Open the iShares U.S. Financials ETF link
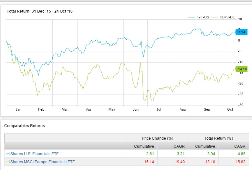 33,154
